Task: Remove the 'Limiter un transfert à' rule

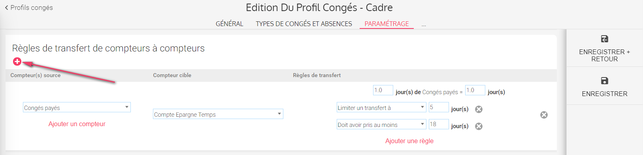Action: tap(479, 109)
